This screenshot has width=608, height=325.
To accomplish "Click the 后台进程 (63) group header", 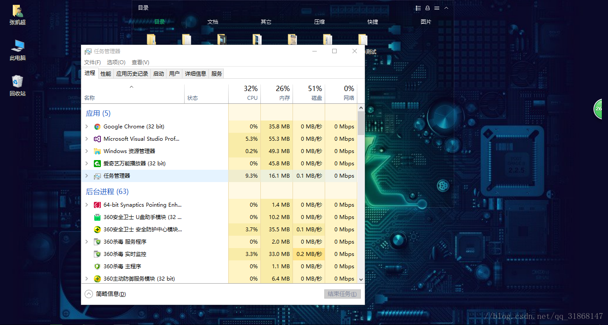I will point(107,192).
